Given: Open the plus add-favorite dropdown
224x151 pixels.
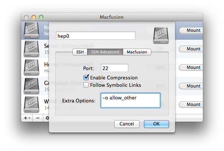Looking at the screenshot, I should coord(27,118).
